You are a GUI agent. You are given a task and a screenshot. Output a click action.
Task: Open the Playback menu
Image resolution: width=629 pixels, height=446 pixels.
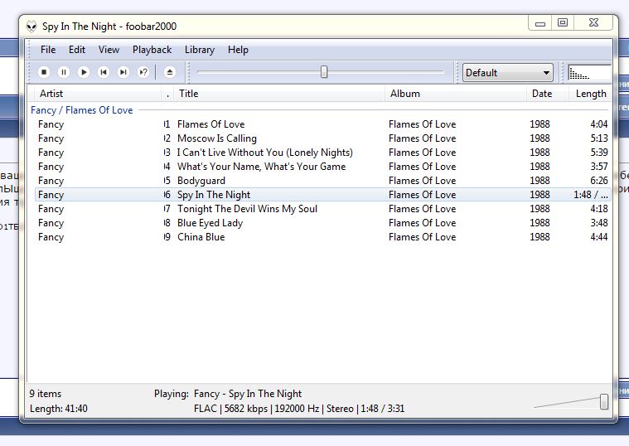[152, 50]
